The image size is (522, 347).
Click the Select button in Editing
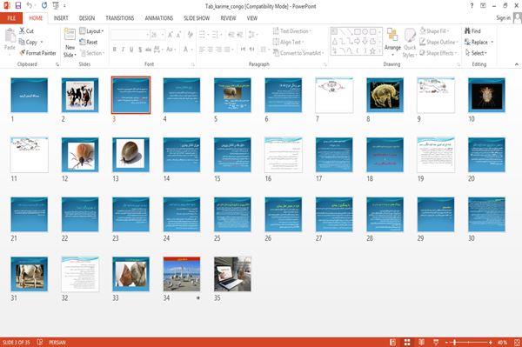[x=476, y=53]
